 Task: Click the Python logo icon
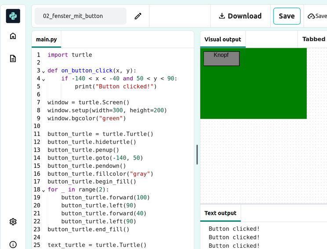(x=13, y=16)
